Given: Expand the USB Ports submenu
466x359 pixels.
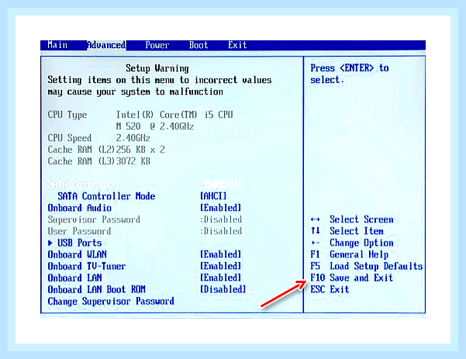Looking at the screenshot, I should coord(75,243).
